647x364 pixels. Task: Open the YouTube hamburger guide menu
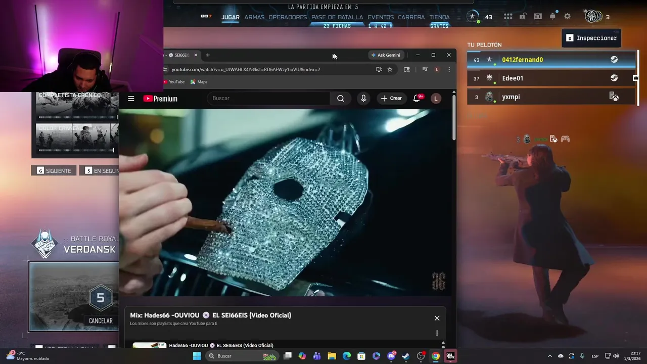click(131, 99)
